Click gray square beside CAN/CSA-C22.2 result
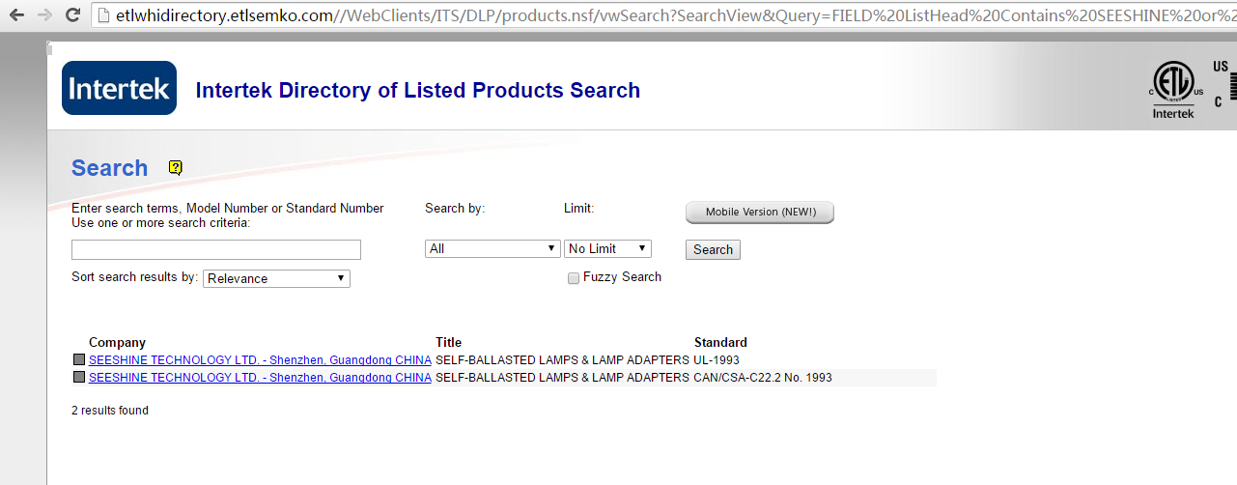This screenshot has width=1237, height=485. pos(79,378)
